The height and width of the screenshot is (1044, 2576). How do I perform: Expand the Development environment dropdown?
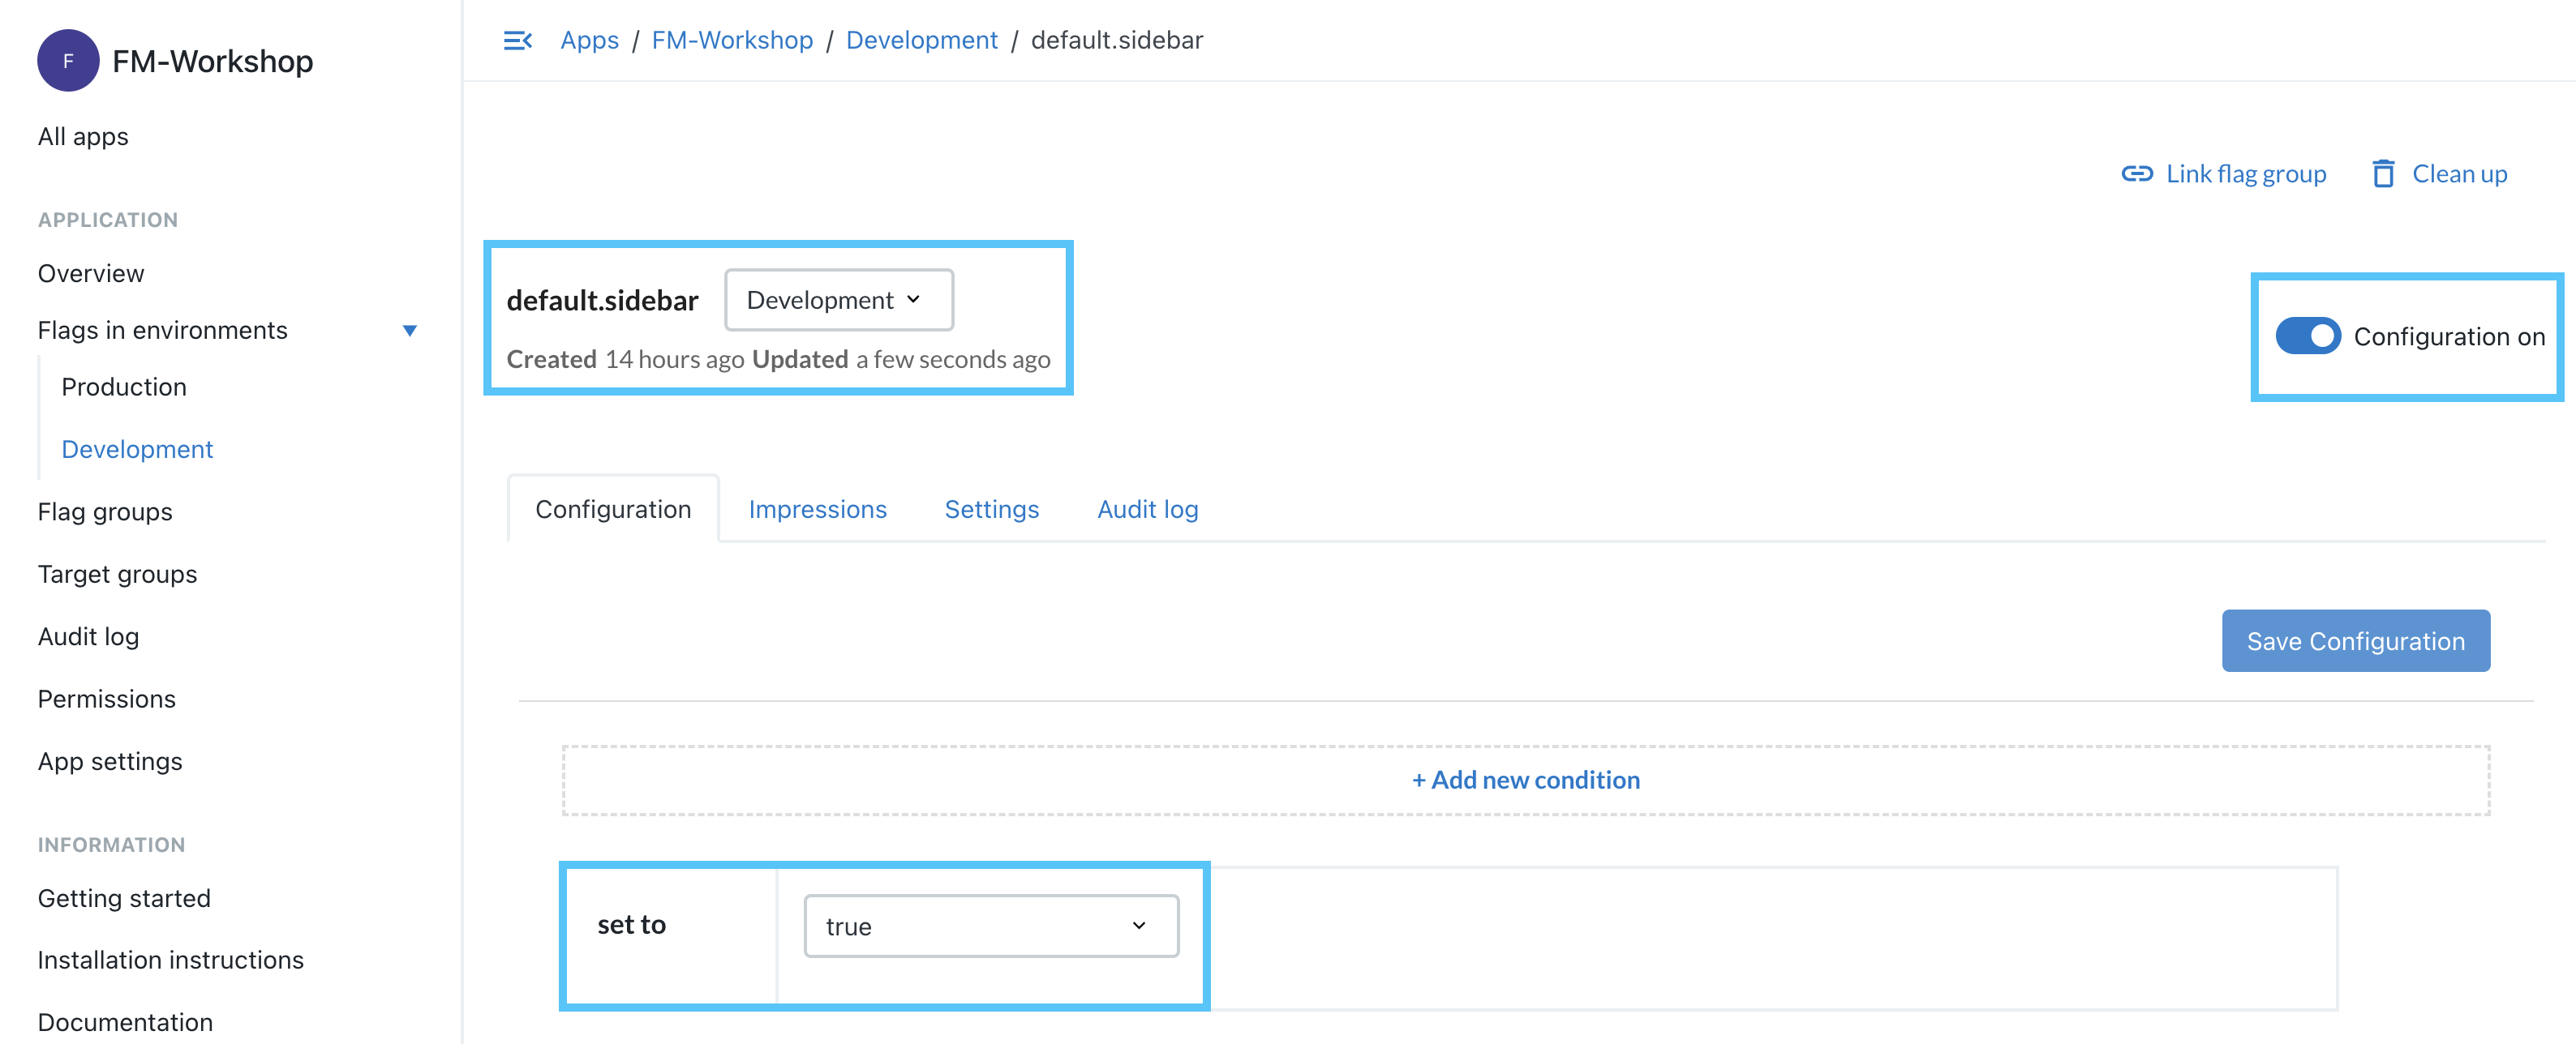[836, 299]
